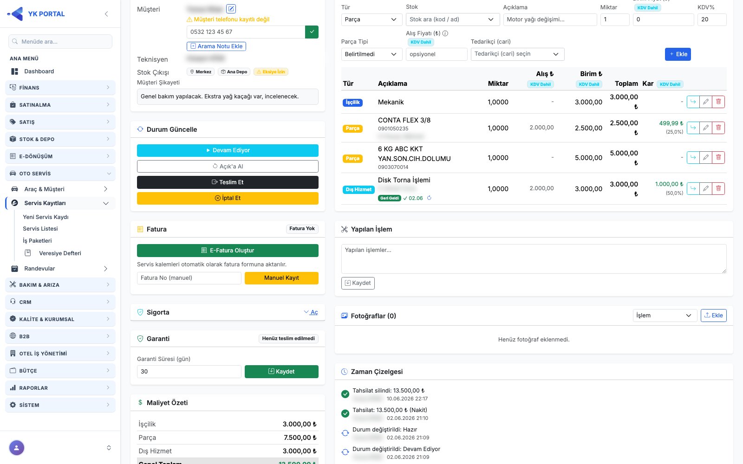
Task: Open the Tedarikçi (cari) seçin dropdown
Action: 518,54
